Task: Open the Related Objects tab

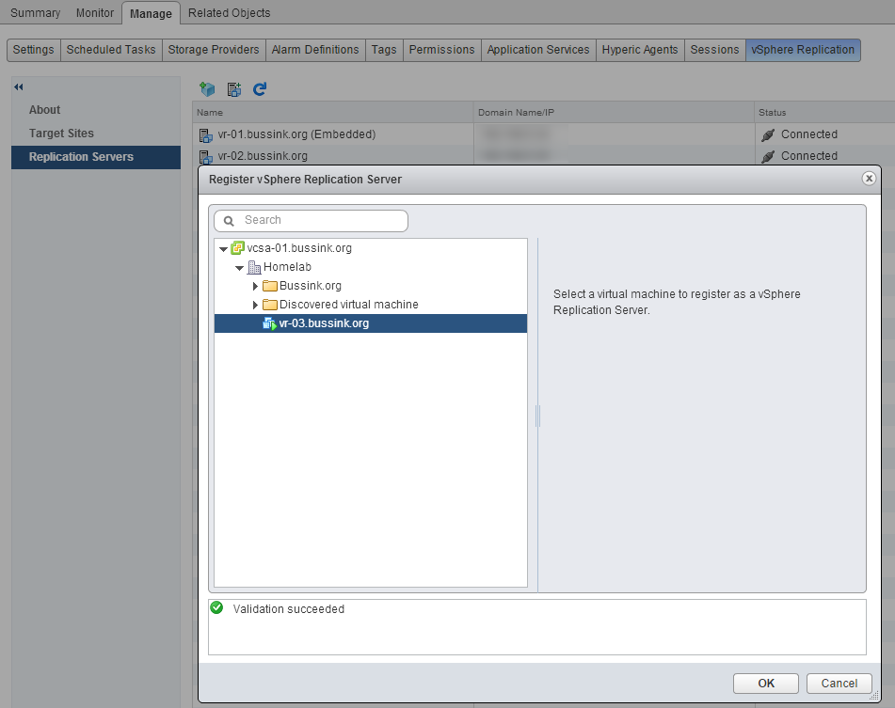Action: click(x=229, y=12)
